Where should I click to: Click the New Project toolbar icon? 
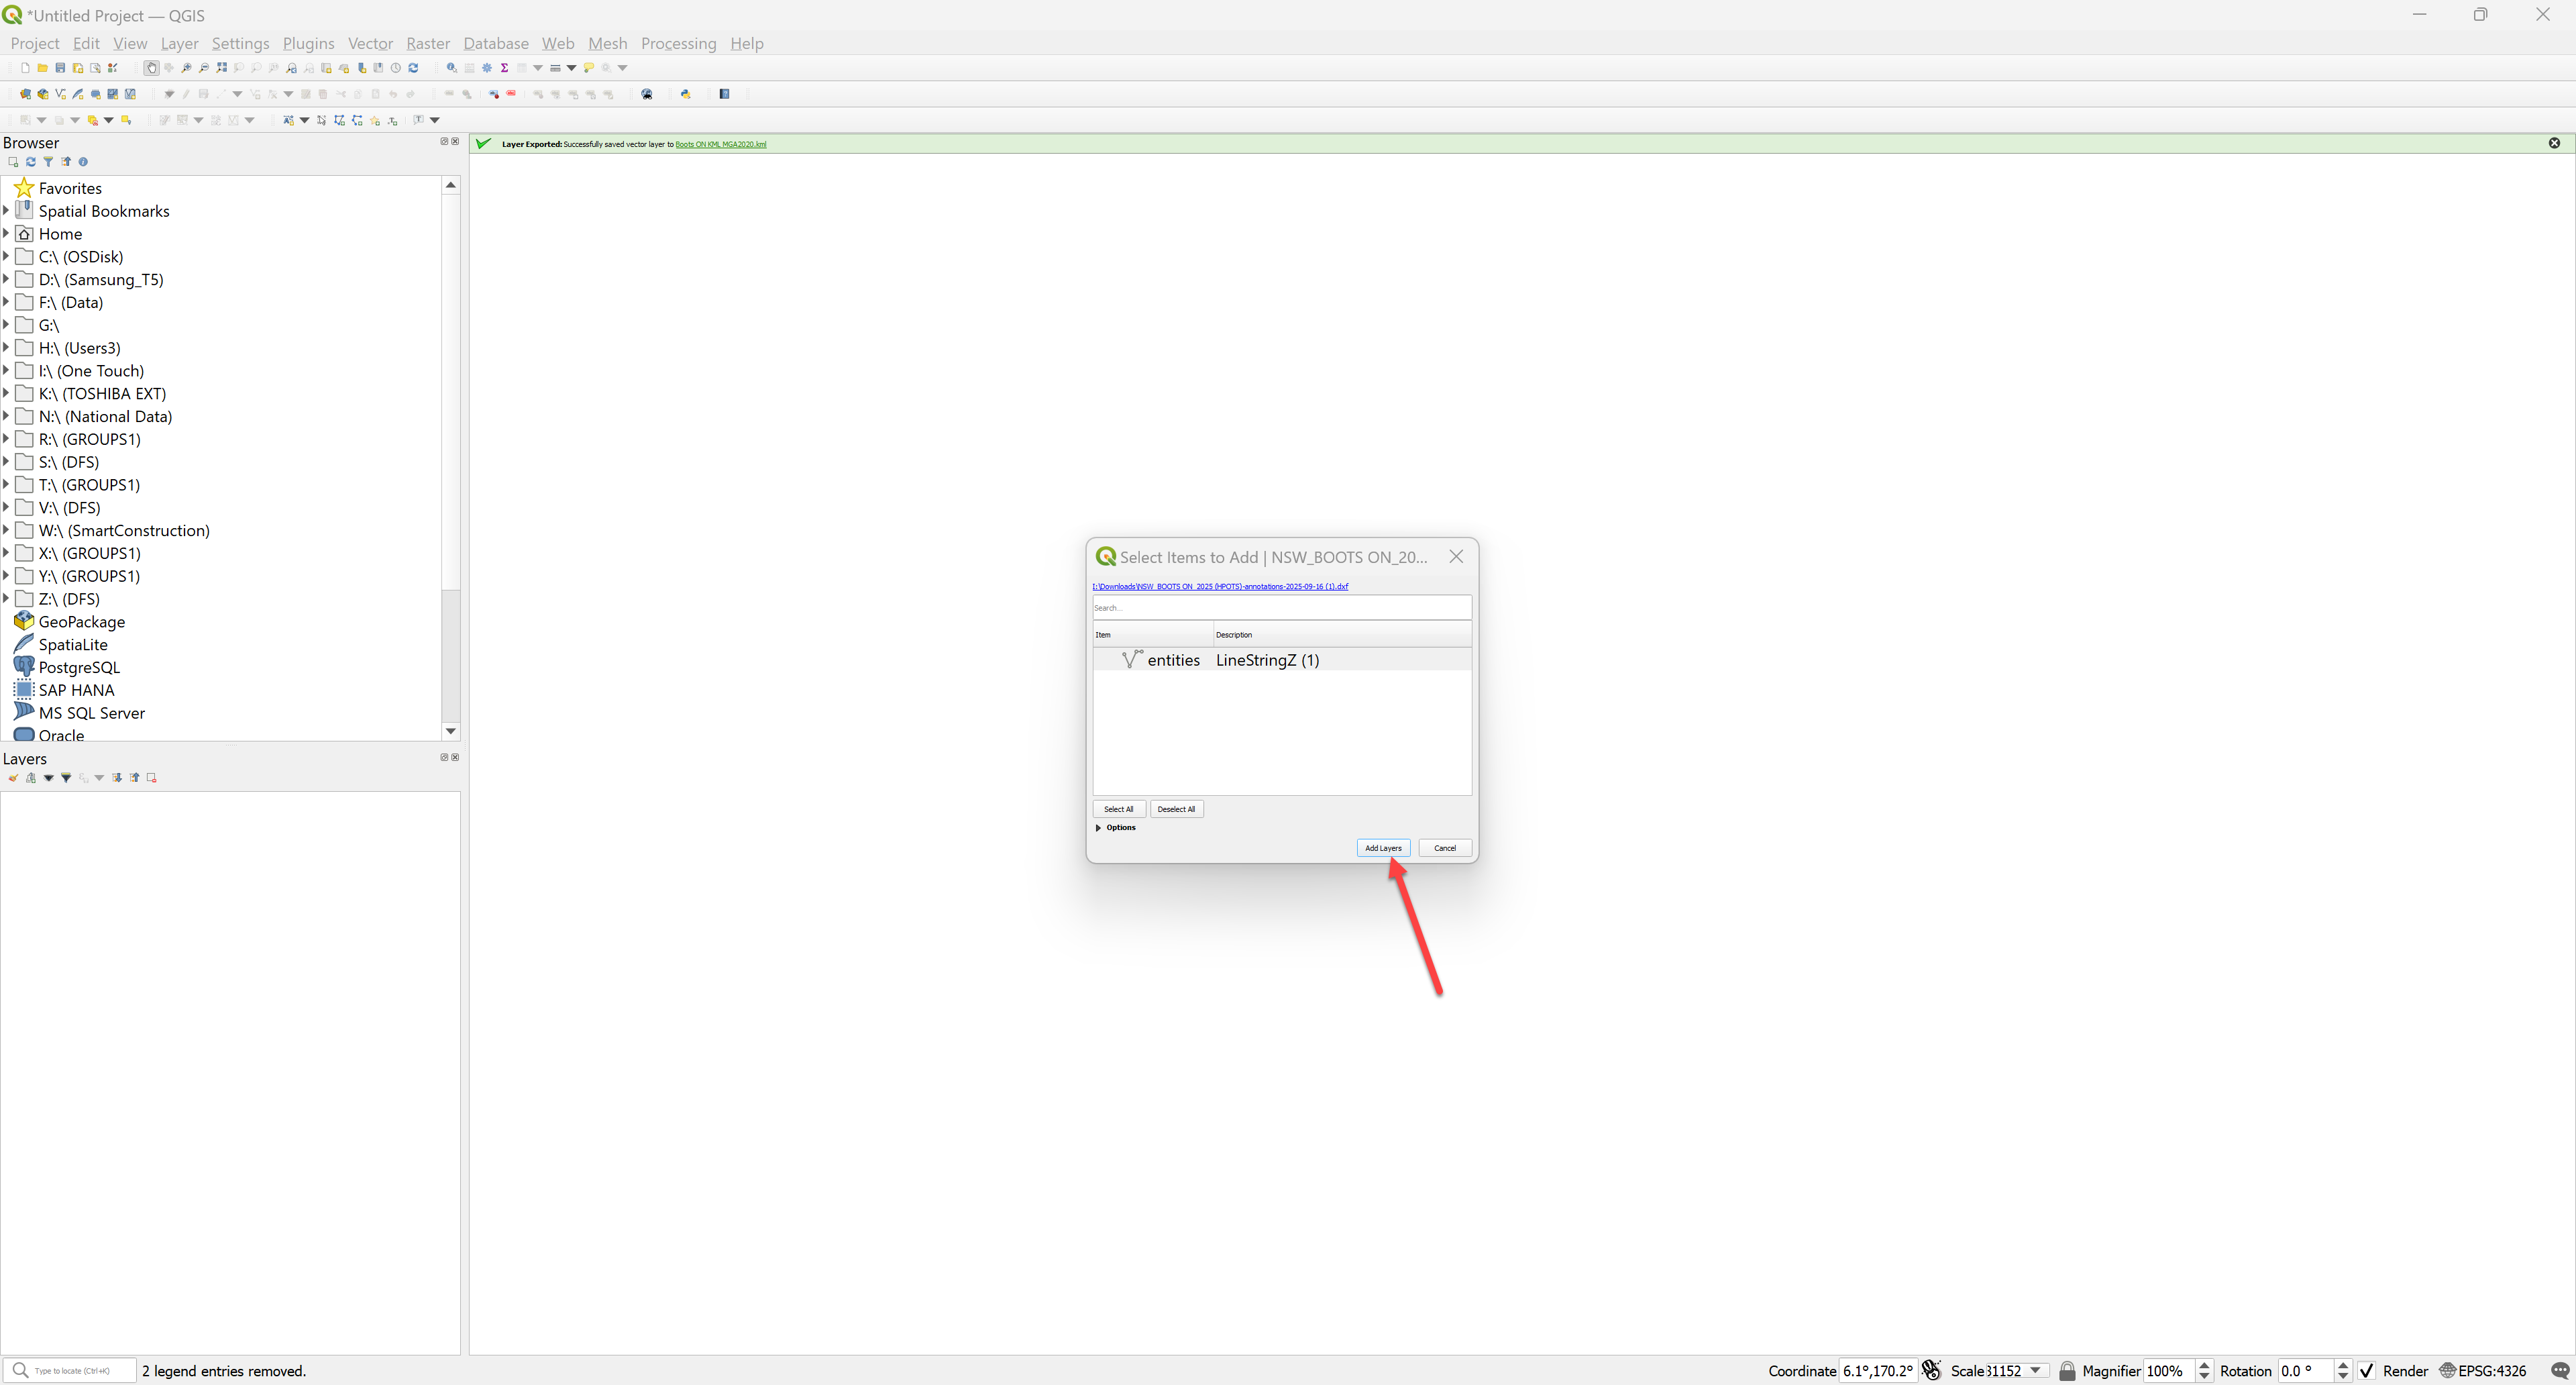(x=25, y=68)
